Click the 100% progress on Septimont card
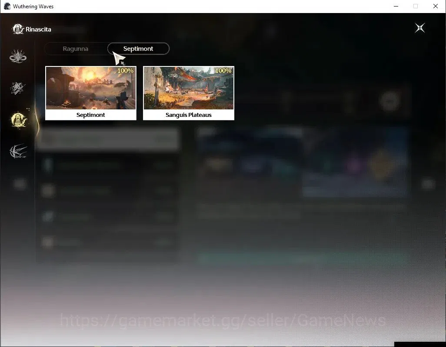The width and height of the screenshot is (446, 347). [126, 70]
